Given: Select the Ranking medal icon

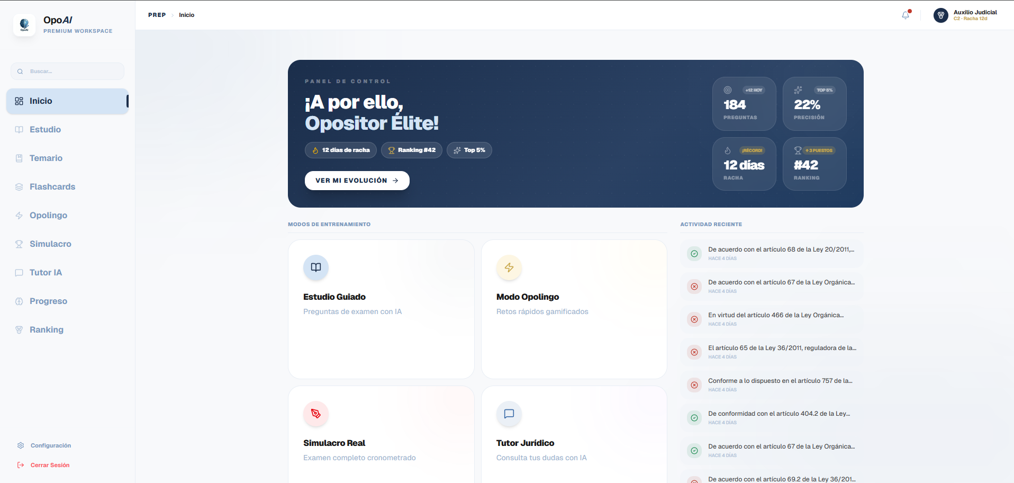Looking at the screenshot, I should [x=19, y=329].
